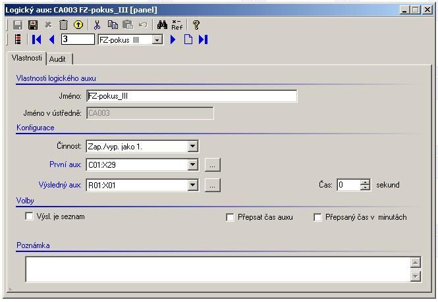Create a new record with blank page icon
438x302 pixels.
coord(188,39)
